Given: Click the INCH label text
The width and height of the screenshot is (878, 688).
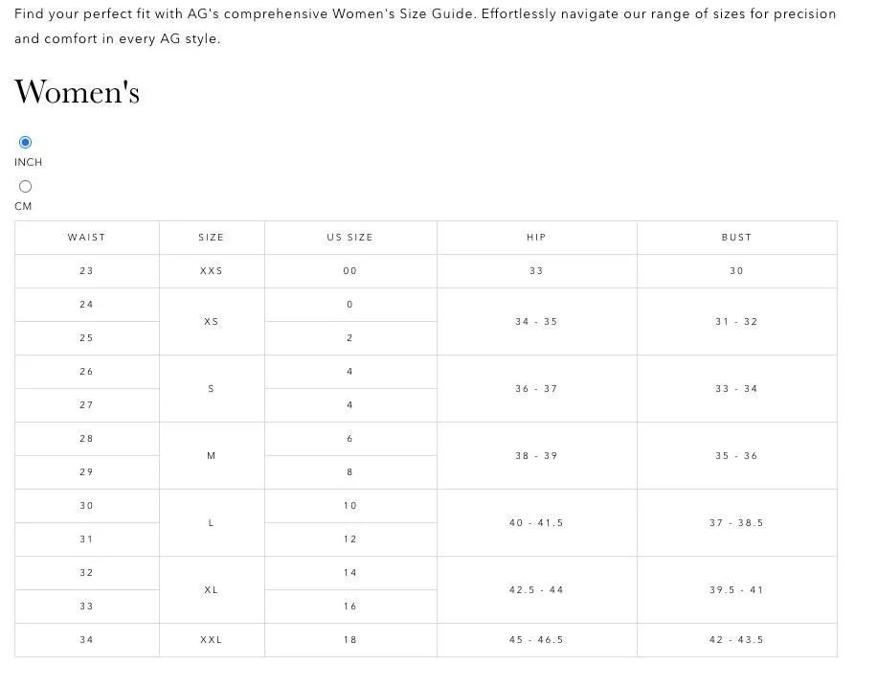Looking at the screenshot, I should (x=28, y=163).
